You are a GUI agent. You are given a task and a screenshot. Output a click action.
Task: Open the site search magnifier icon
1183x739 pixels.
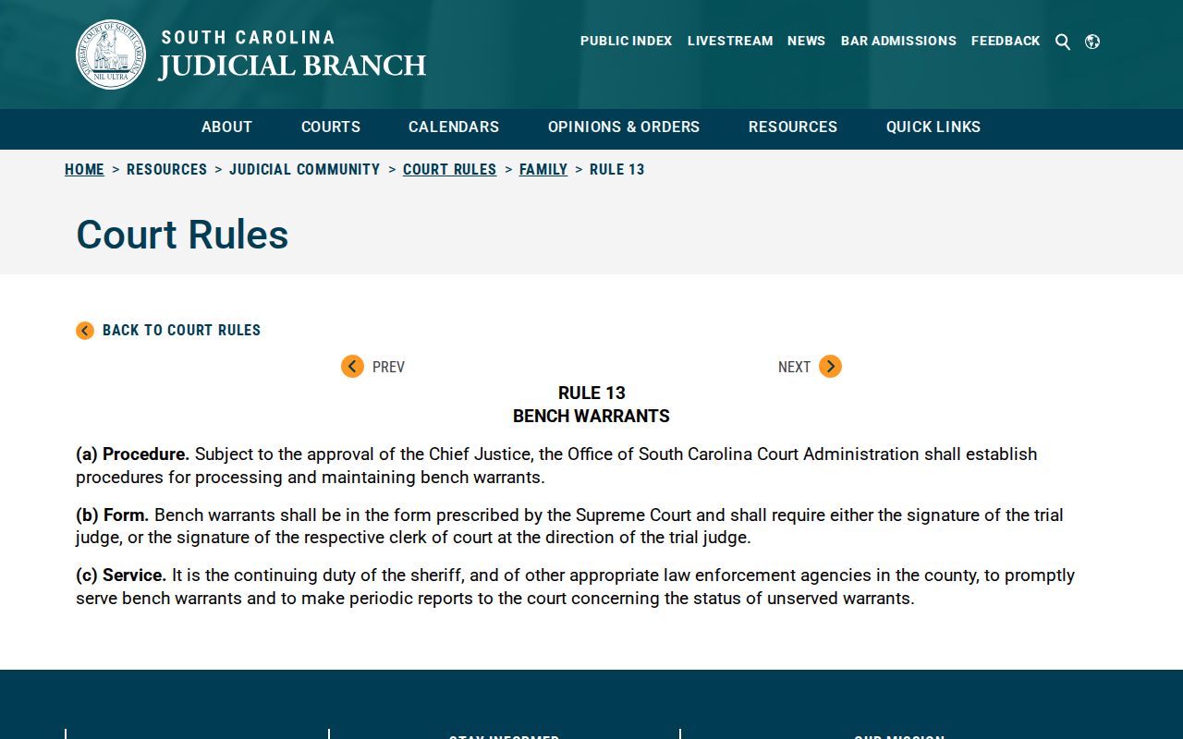1063,42
